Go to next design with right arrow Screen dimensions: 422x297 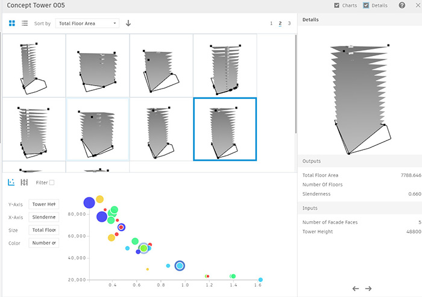368,289
